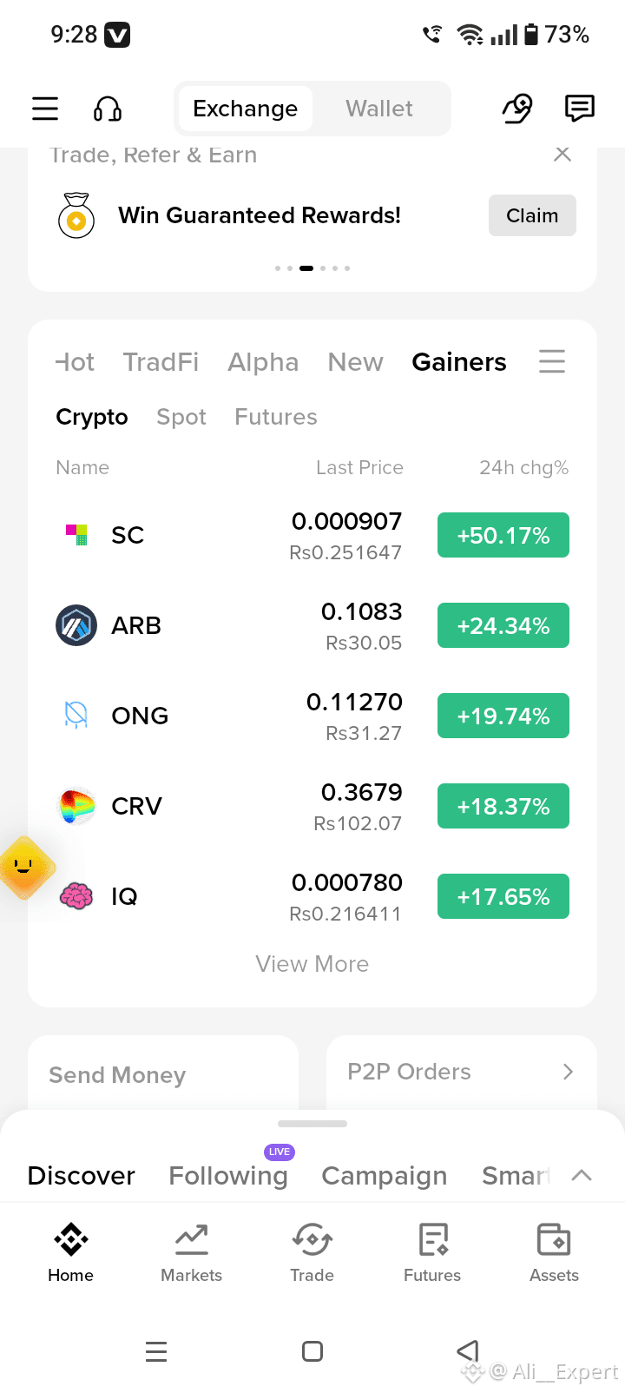
Task: Switch to the TradFi tab
Action: (161, 362)
